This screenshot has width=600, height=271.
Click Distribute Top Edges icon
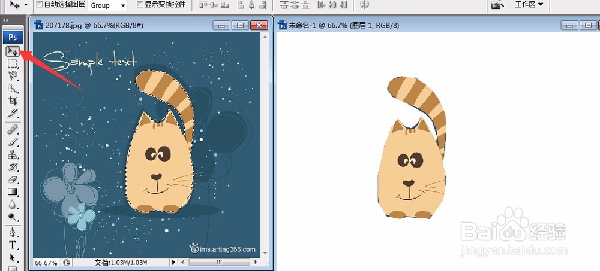284,5
